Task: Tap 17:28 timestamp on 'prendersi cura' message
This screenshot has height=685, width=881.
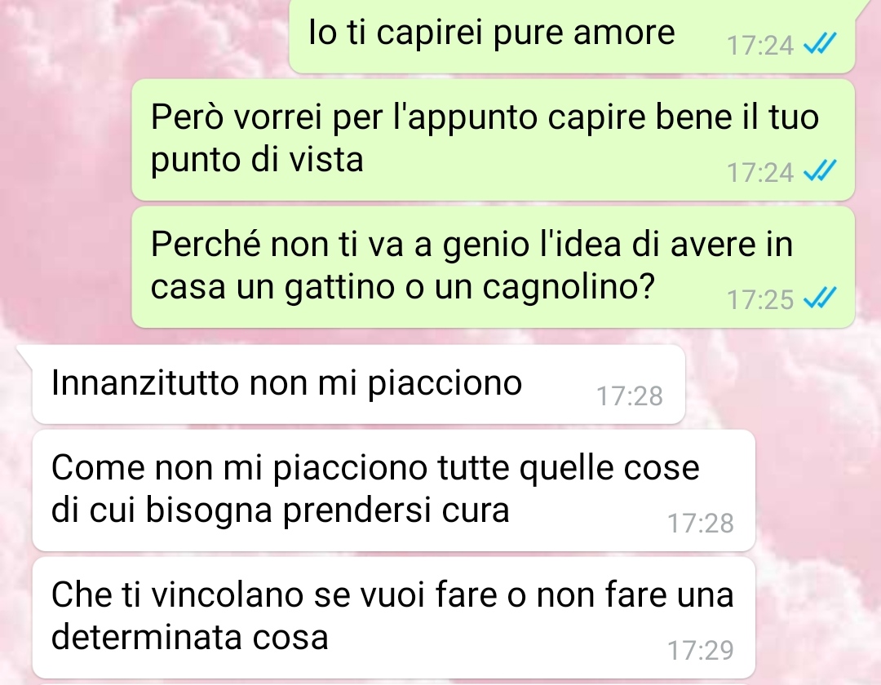Action: [701, 524]
